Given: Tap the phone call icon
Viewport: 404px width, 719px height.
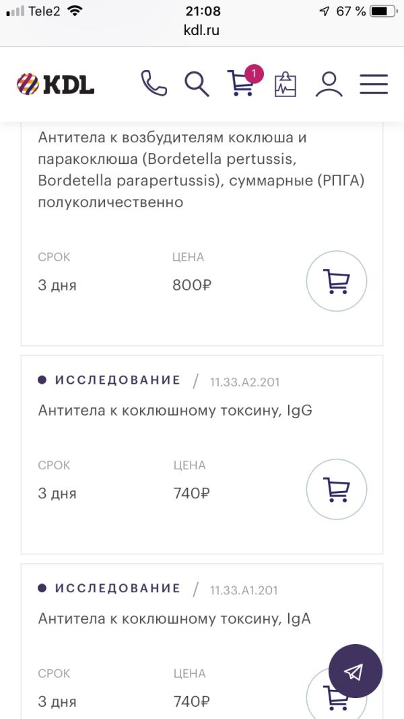Looking at the screenshot, I should coord(154,84).
